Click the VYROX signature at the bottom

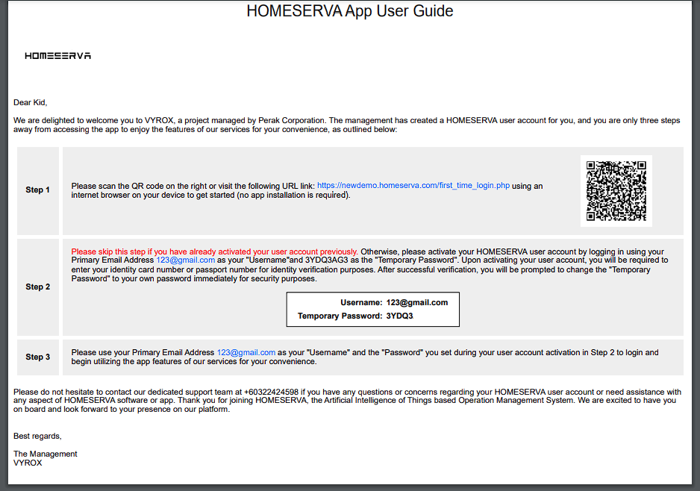click(x=28, y=463)
